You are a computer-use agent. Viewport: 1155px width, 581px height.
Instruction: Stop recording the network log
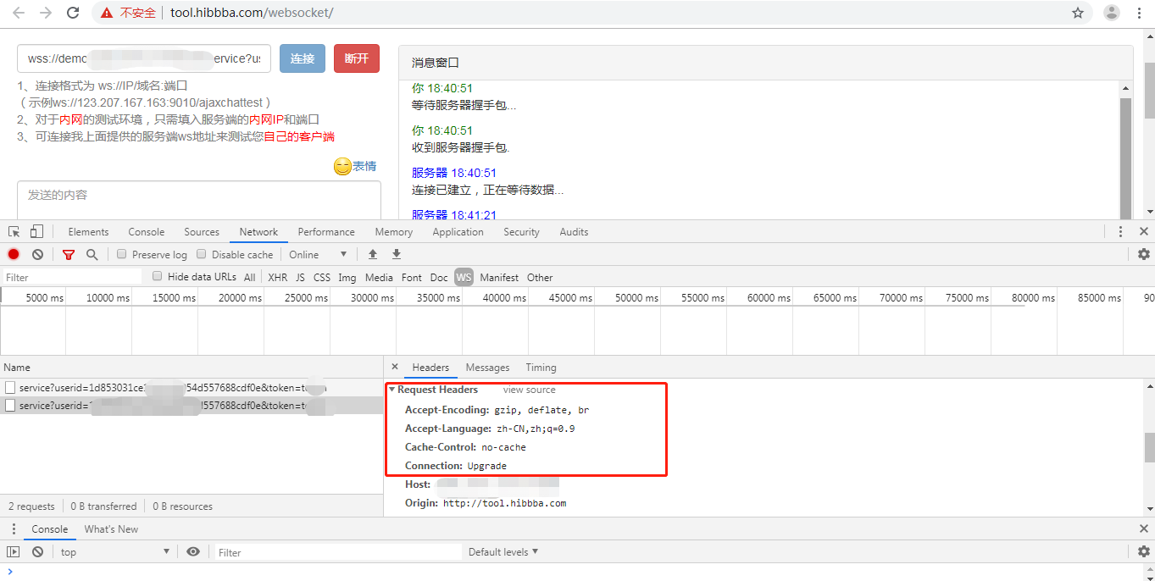(x=13, y=254)
